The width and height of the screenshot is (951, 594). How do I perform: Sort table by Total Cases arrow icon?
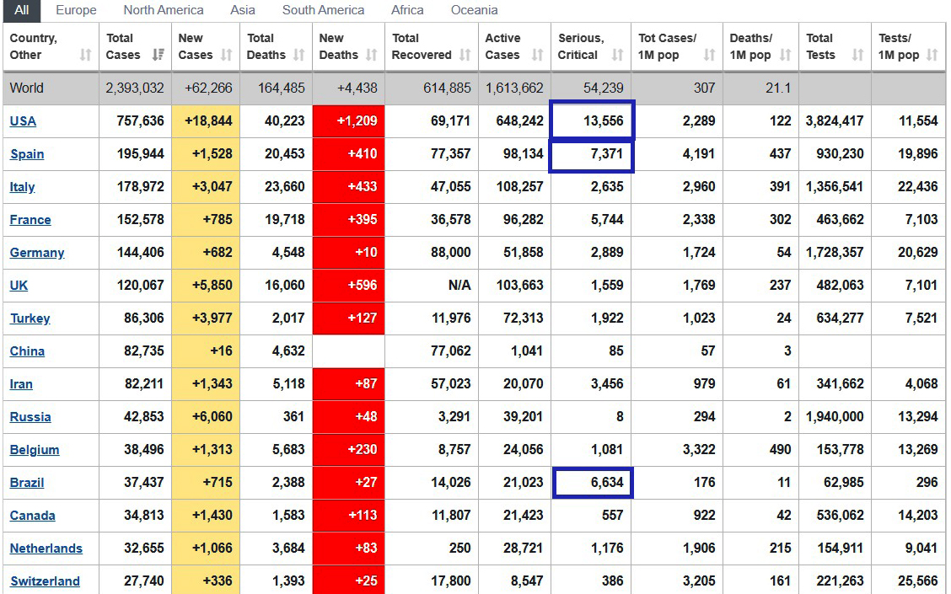tap(158, 55)
